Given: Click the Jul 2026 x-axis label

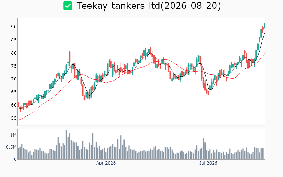Looking at the screenshot, I should click(208, 163).
